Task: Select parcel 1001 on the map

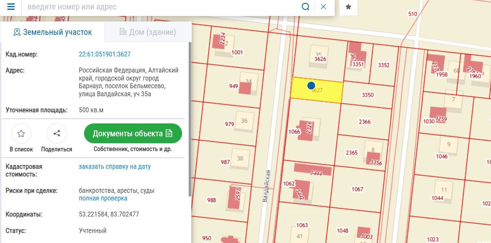Action: 237,52
